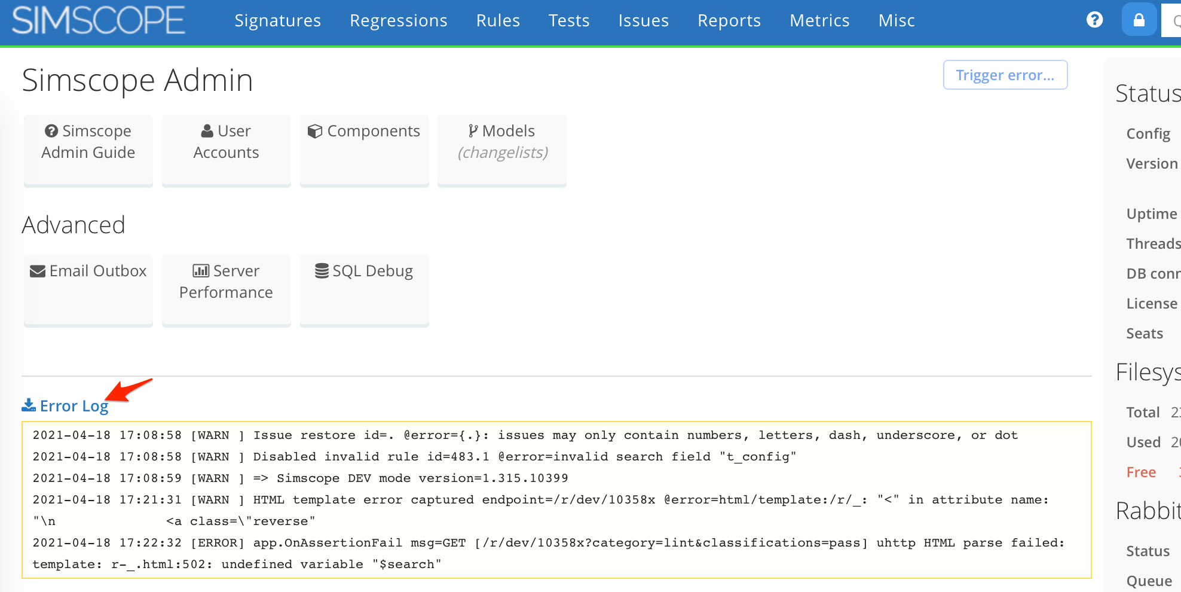Open the Issues menu
The height and width of the screenshot is (592, 1181).
click(644, 20)
